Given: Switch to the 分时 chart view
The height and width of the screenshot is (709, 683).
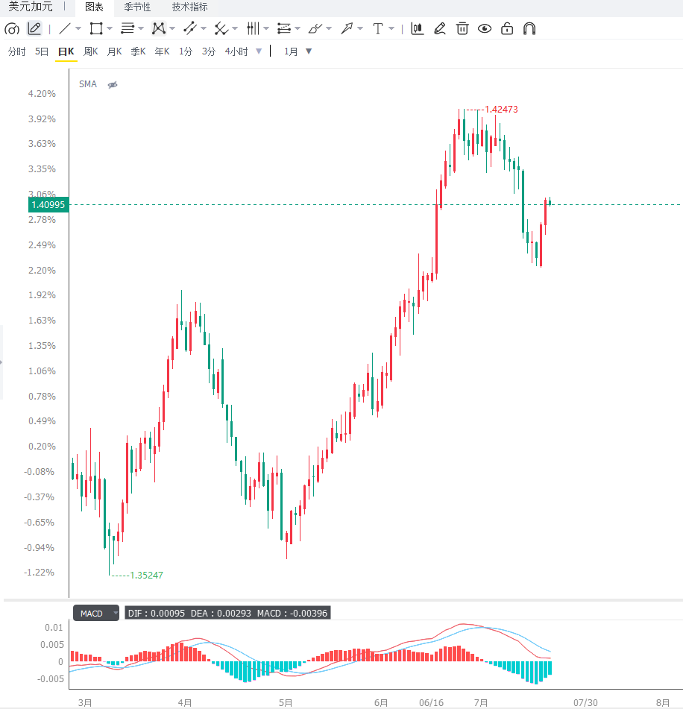Looking at the screenshot, I should pyautogui.click(x=16, y=51).
